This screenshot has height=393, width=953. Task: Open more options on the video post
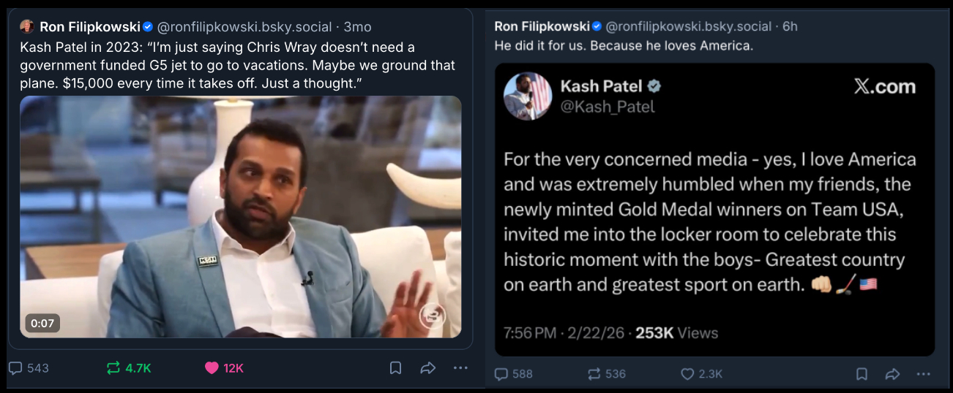point(460,368)
